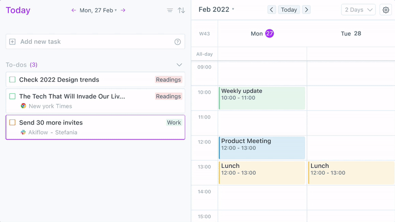Navigate calendar back with left chevron button
This screenshot has height=222, width=395.
pyautogui.click(x=272, y=10)
